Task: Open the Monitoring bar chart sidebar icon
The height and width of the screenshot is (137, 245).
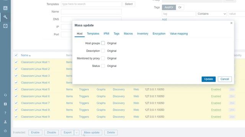Action: click(5, 8)
